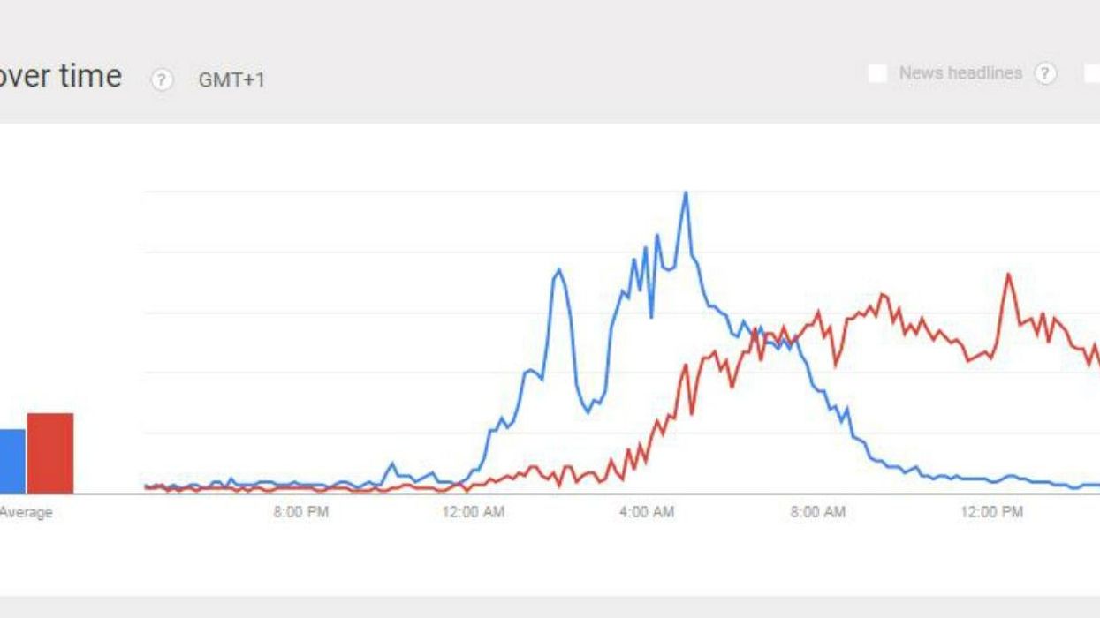Click the blue Average bar

pos(12,461)
